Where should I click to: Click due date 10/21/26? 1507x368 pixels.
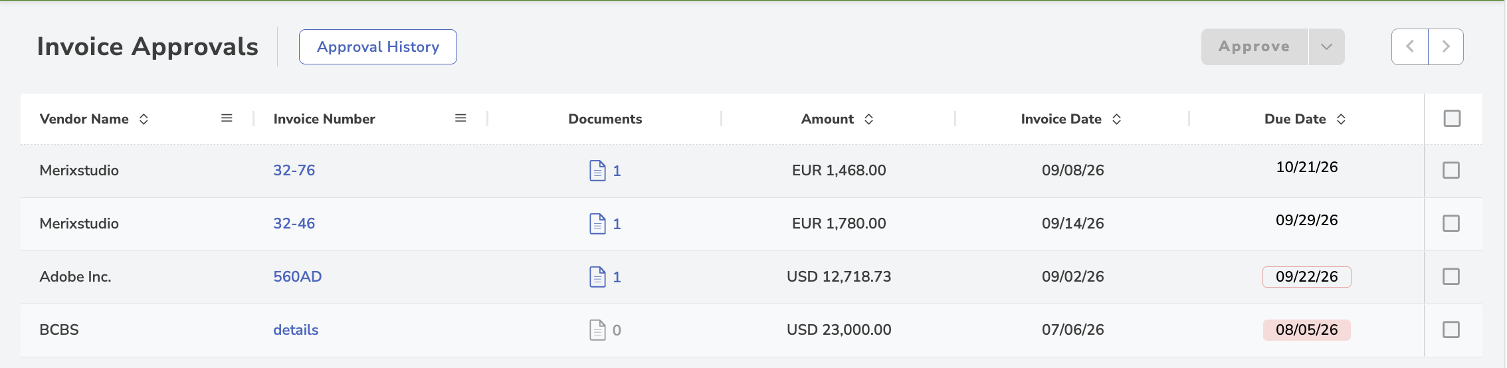pos(1307,167)
